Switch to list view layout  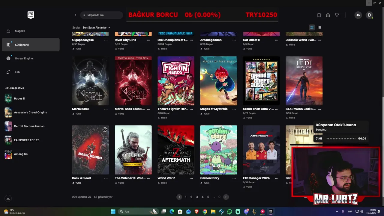tap(319, 28)
